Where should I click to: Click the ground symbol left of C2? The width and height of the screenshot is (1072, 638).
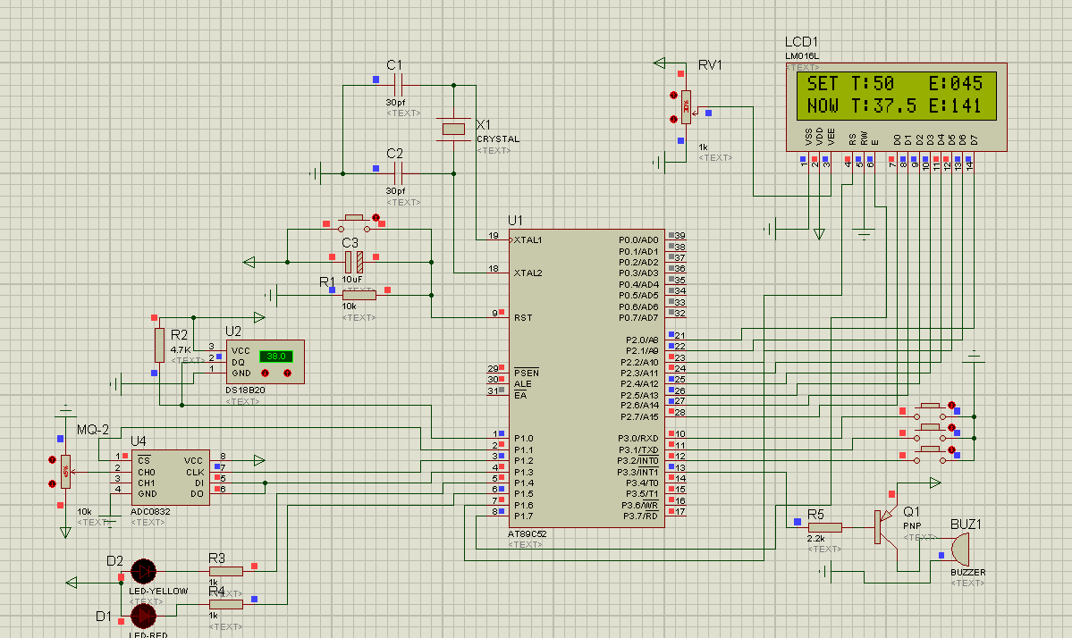coord(316,173)
